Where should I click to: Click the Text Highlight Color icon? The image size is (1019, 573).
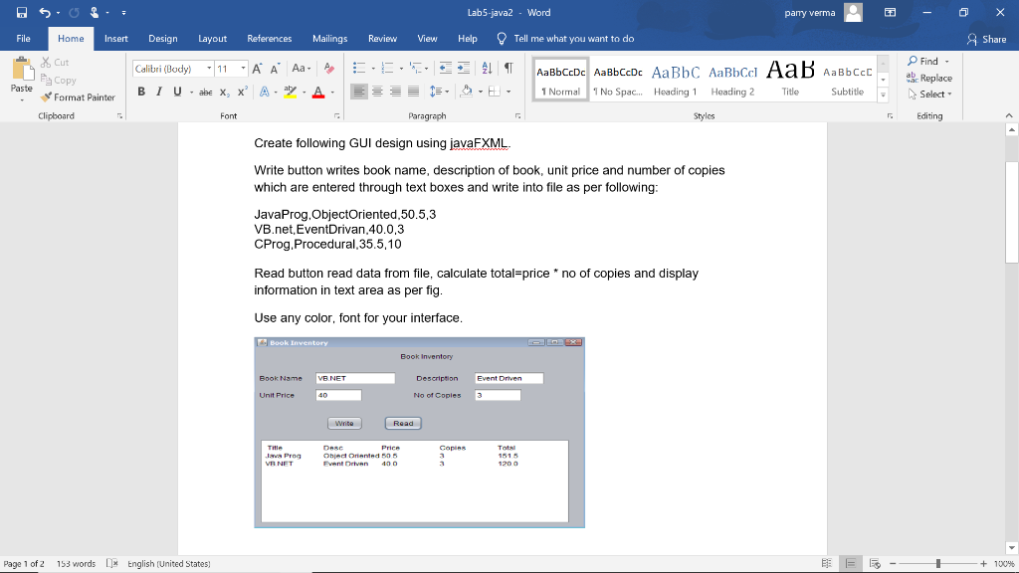pos(288,92)
